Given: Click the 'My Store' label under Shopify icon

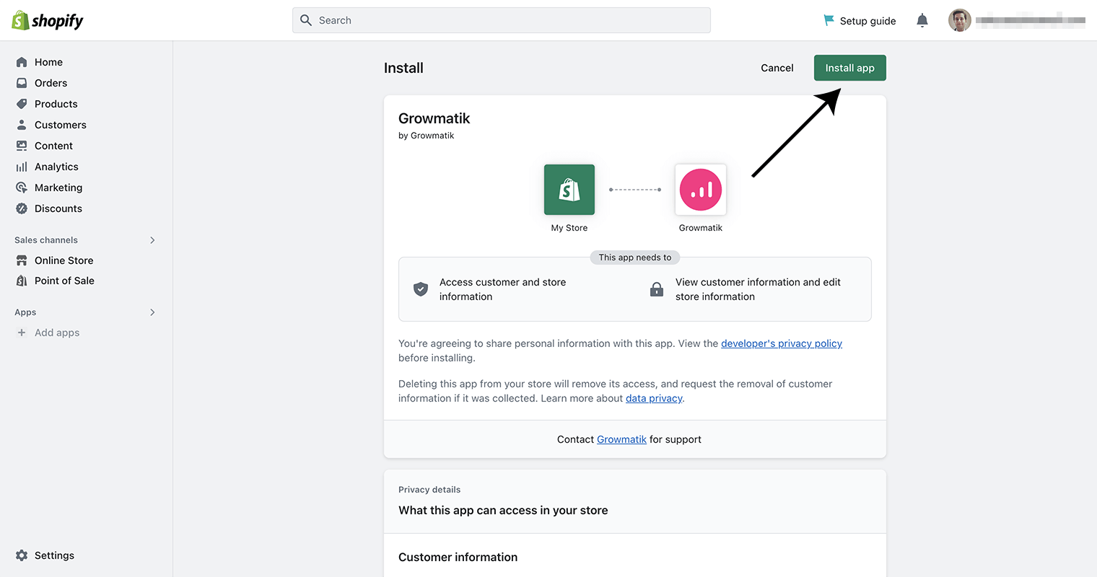Looking at the screenshot, I should (x=569, y=228).
